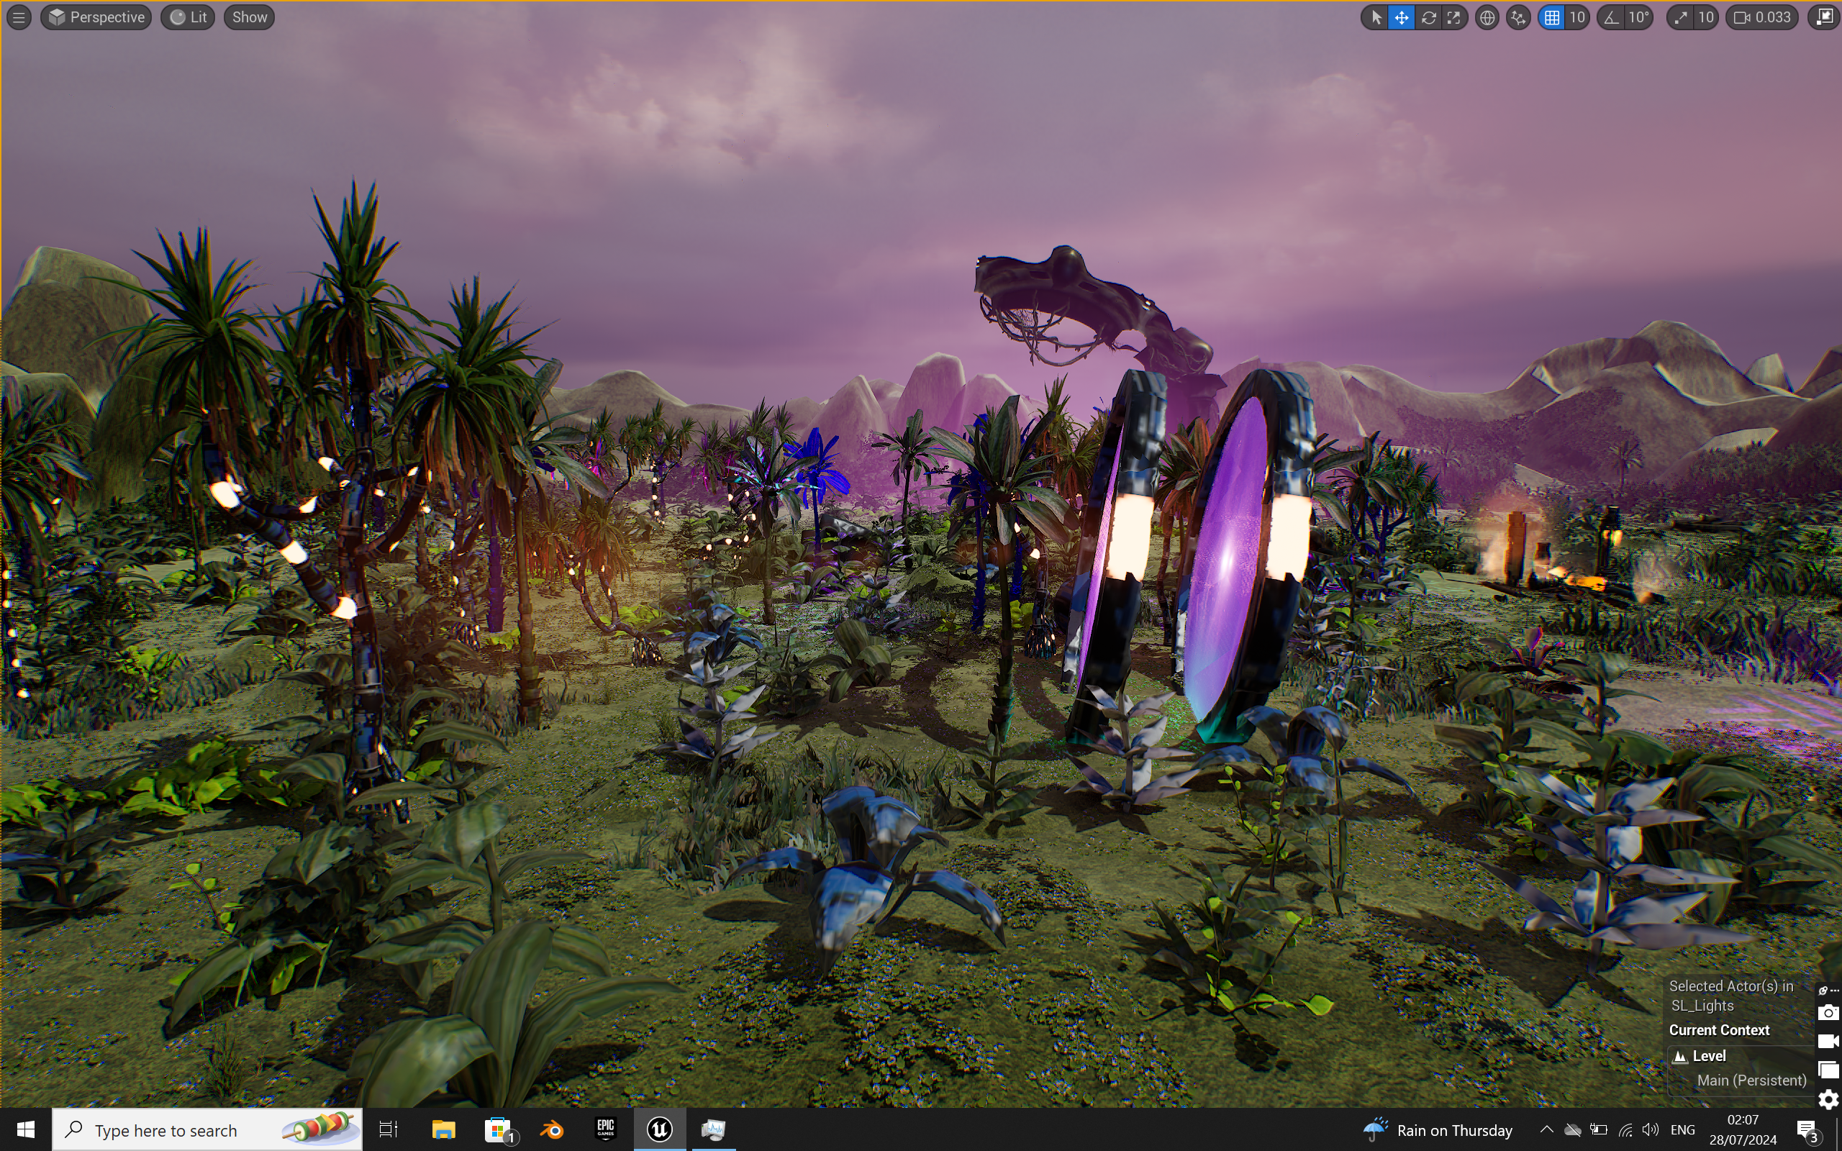Viewport: 1842px width, 1151px height.
Task: Open the Perspective viewport type button
Action: 96,17
